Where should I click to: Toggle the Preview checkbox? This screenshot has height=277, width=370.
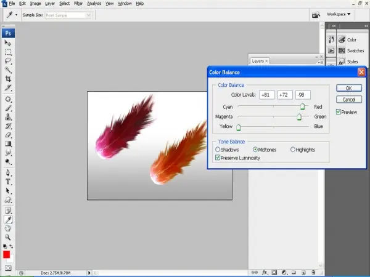tap(339, 112)
